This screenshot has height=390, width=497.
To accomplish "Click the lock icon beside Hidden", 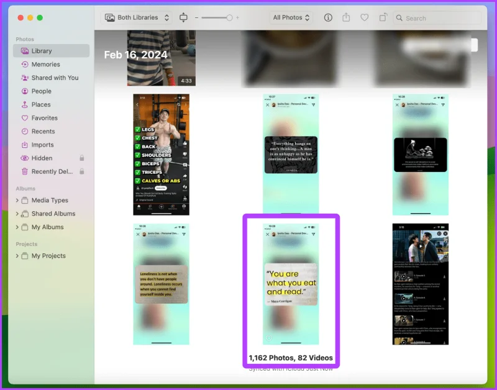I will point(82,158).
